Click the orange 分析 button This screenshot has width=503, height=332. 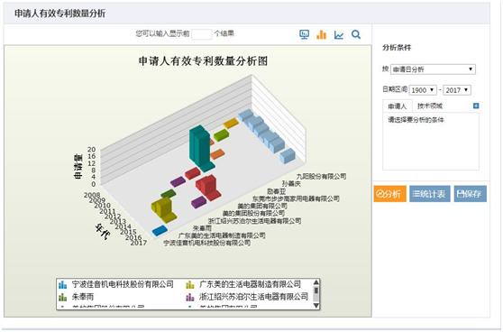click(389, 194)
